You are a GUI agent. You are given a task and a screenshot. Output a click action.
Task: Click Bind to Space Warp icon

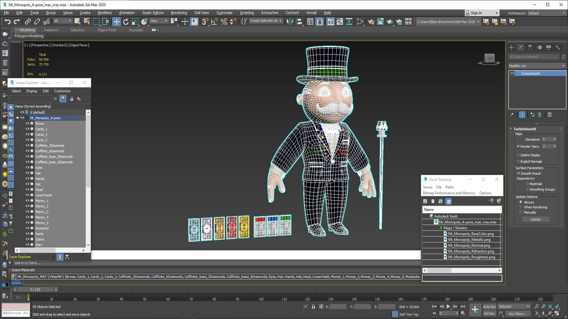tap(46, 21)
